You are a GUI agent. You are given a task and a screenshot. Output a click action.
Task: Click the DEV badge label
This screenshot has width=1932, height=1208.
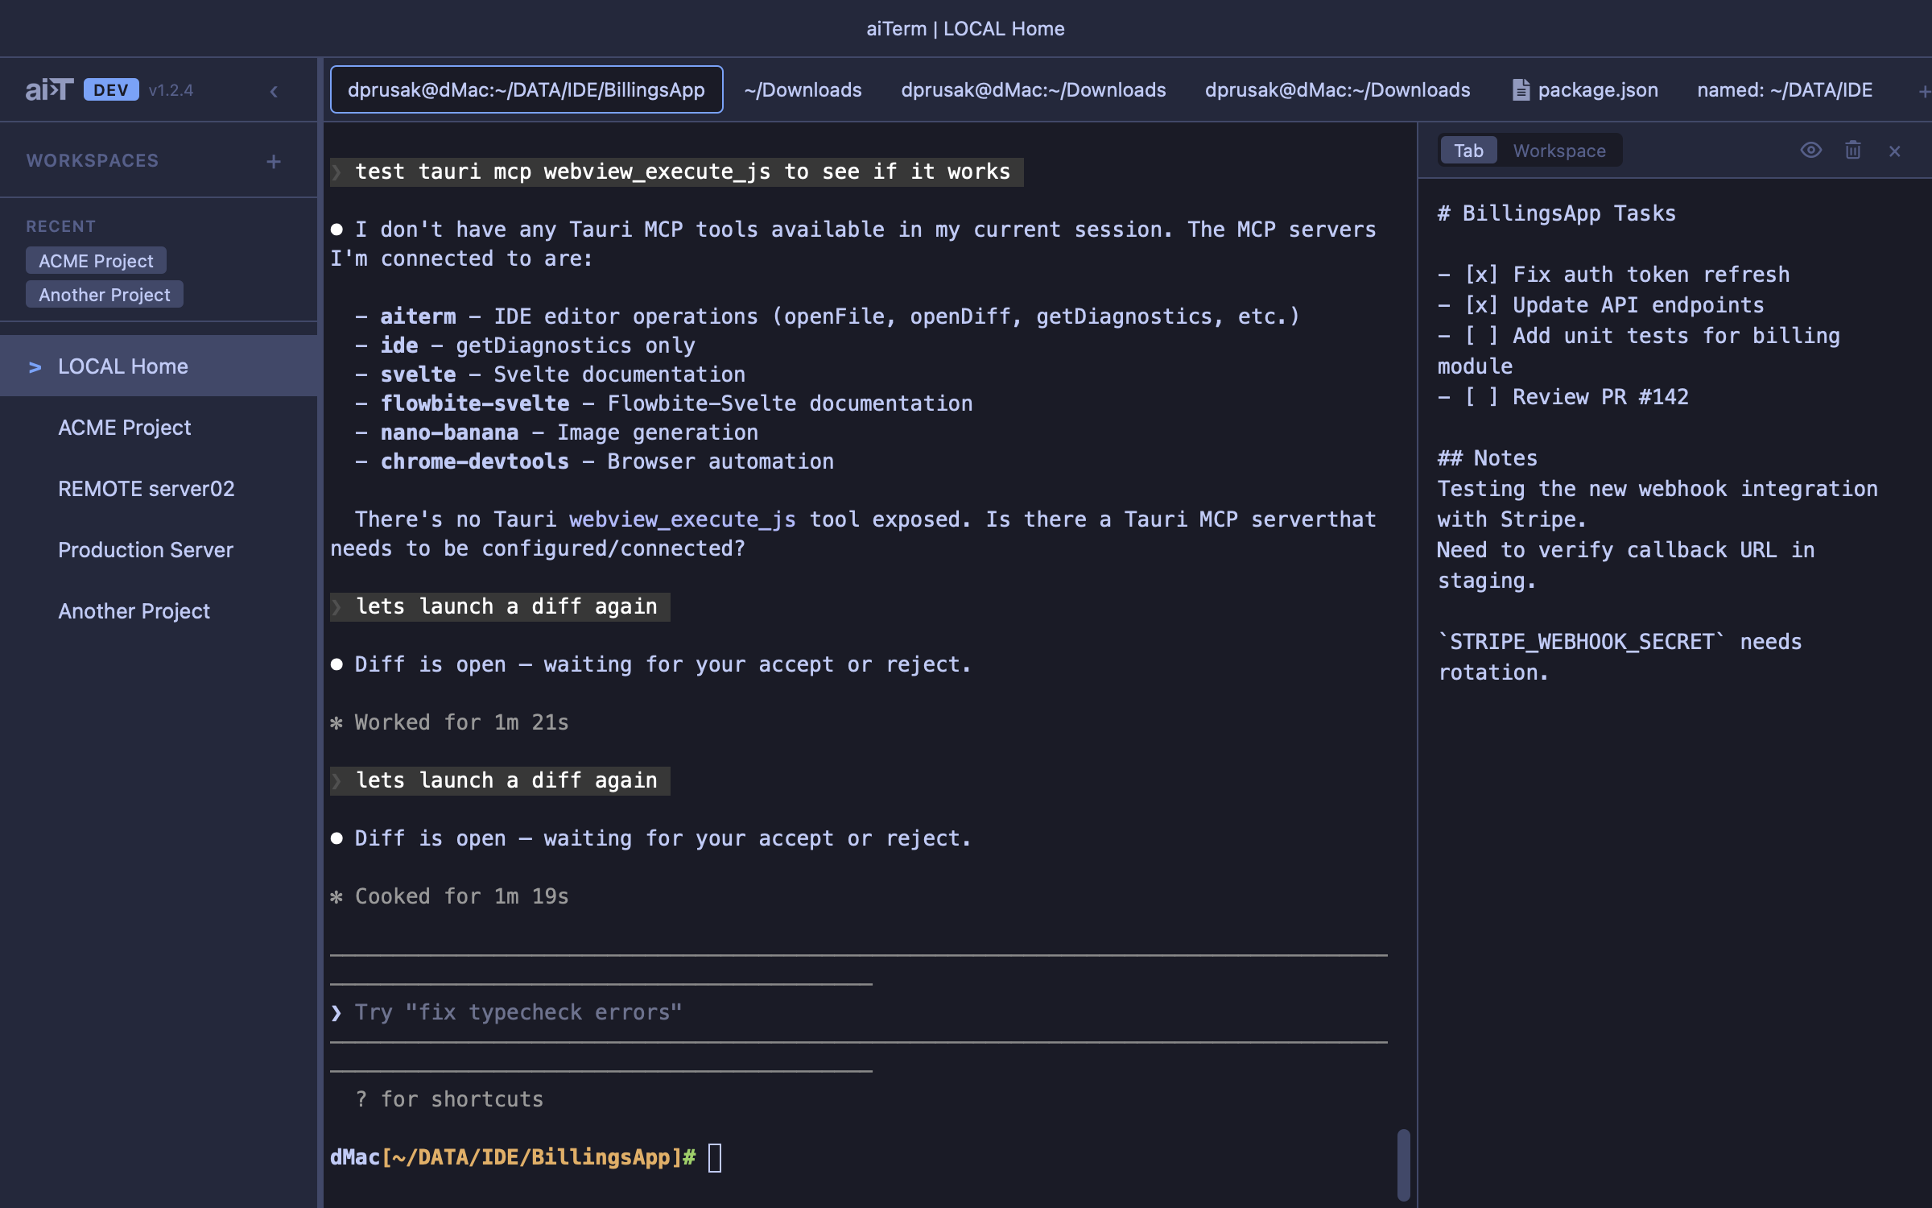click(x=111, y=89)
